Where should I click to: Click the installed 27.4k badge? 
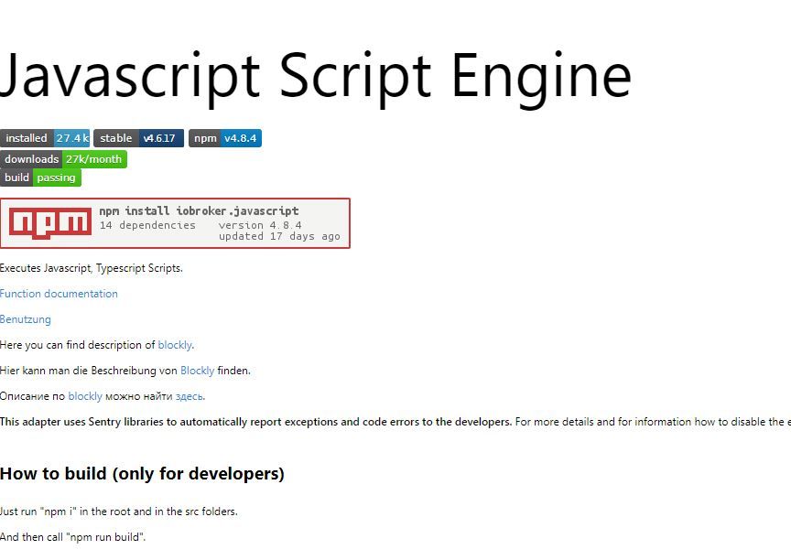point(45,138)
